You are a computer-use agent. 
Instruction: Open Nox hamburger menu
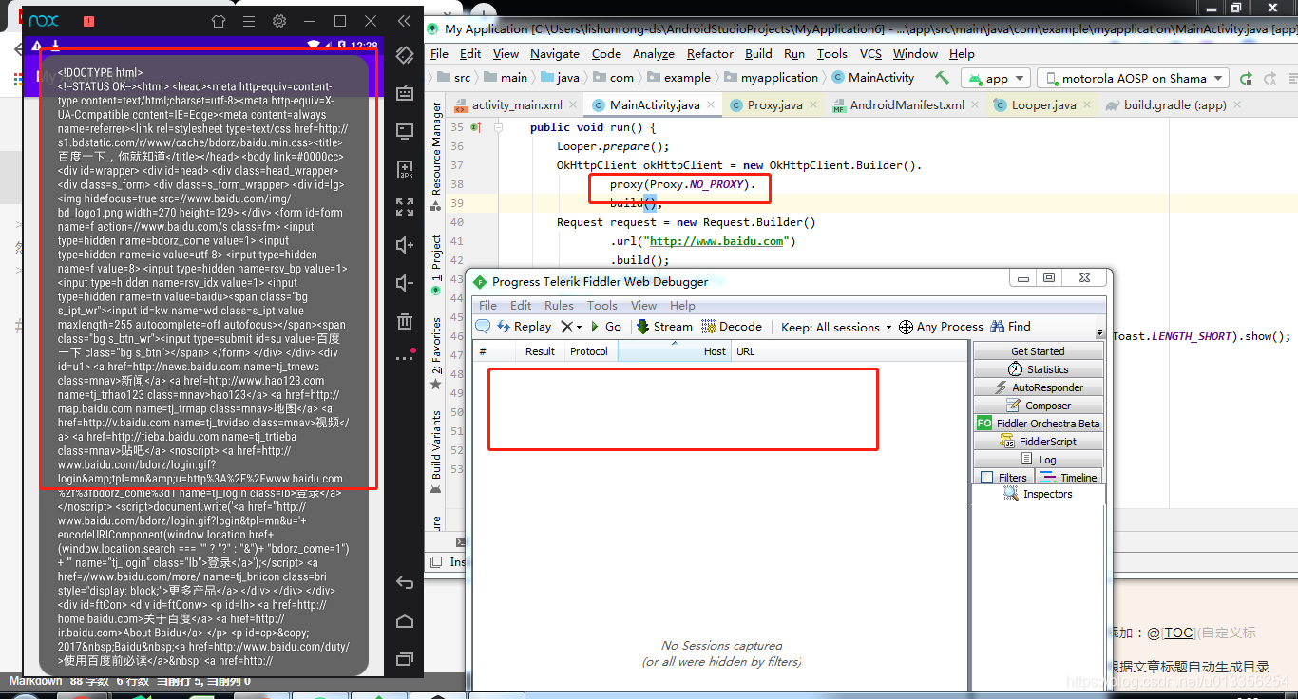coord(249,21)
